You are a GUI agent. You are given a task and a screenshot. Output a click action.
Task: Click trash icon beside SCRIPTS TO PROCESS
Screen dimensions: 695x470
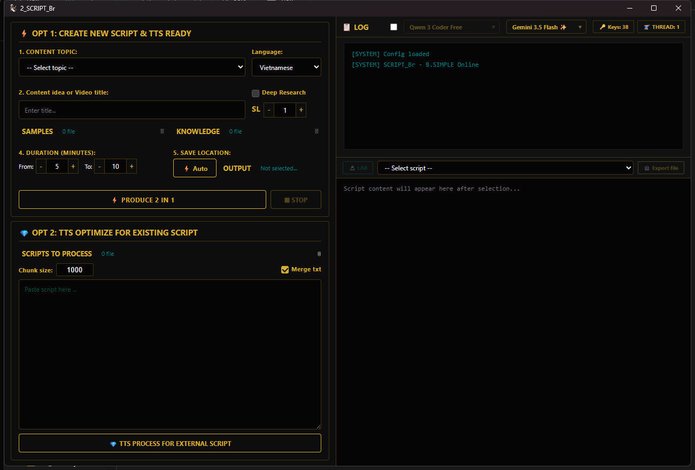coord(319,254)
